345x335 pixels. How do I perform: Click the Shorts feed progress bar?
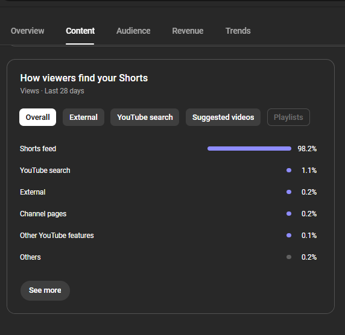[x=249, y=149]
